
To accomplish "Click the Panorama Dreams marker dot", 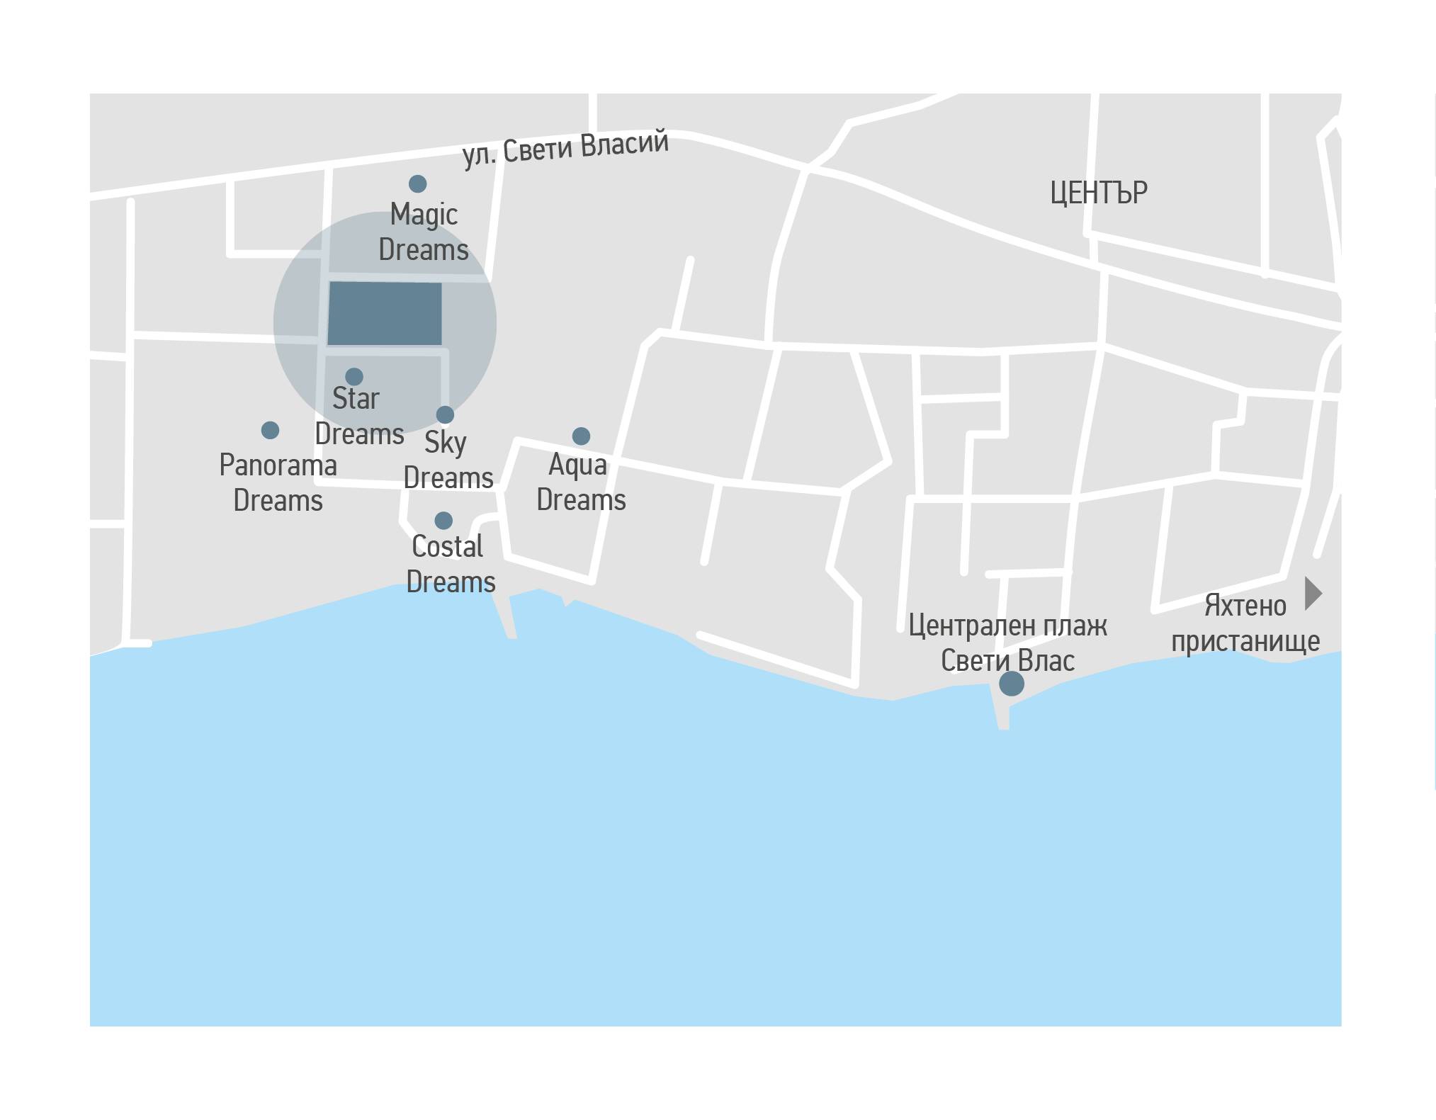I will (x=270, y=430).
